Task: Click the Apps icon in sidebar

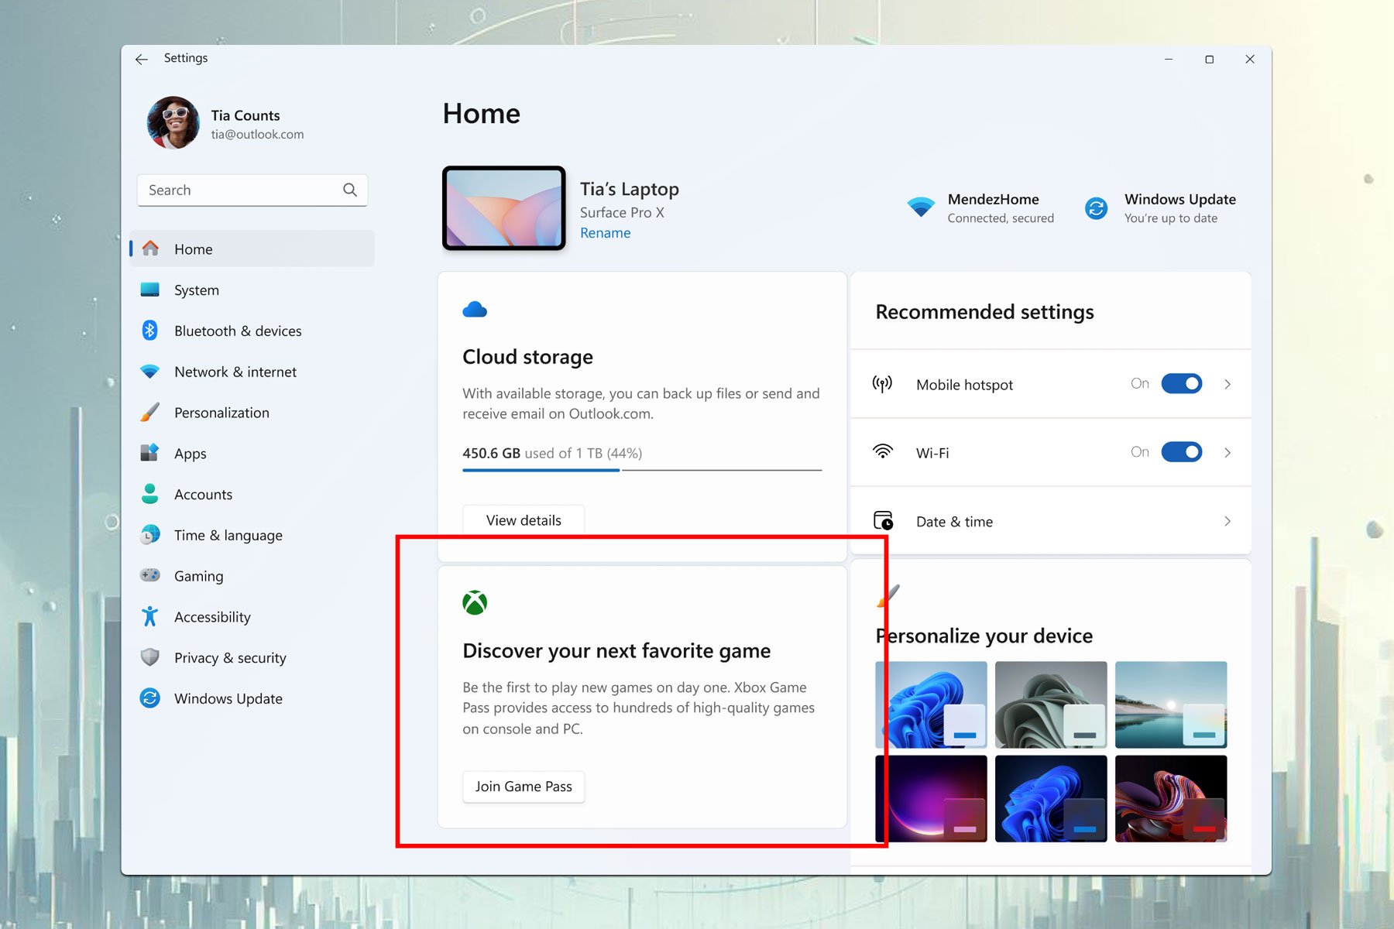Action: point(150,453)
